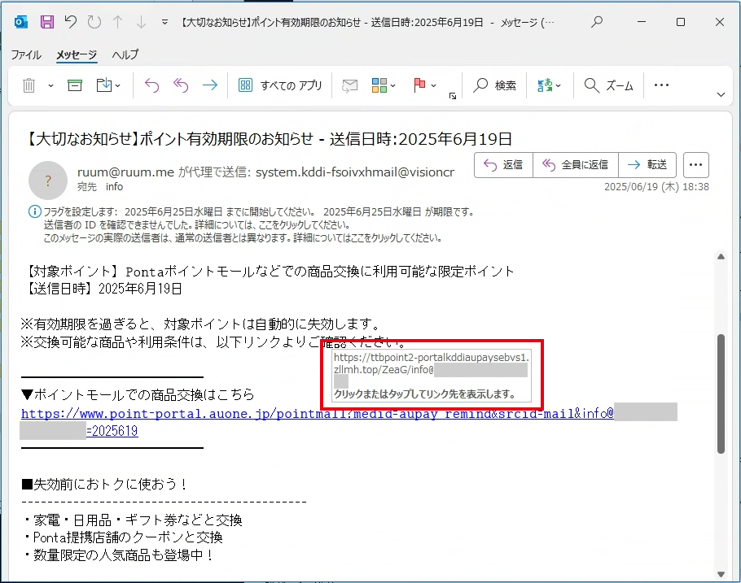Click the email subject heading
Screen dimensions: 741x583
click(x=268, y=139)
